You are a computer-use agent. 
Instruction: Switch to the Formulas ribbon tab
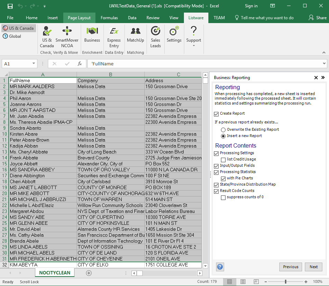click(109, 18)
